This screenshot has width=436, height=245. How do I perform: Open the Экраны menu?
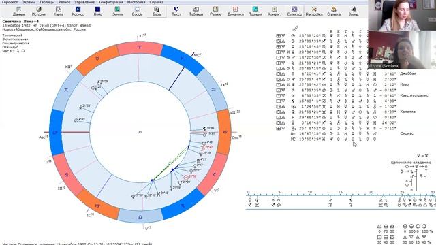pos(29,2)
